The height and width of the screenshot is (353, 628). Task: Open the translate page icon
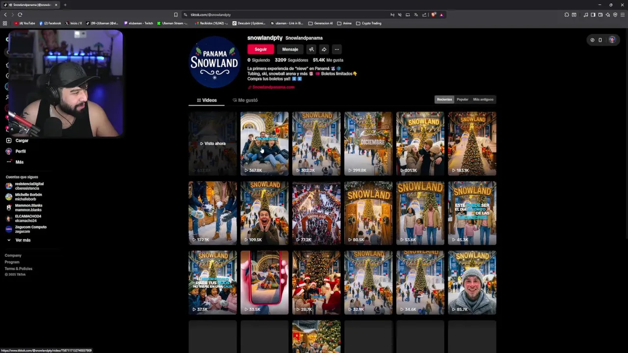click(416, 15)
